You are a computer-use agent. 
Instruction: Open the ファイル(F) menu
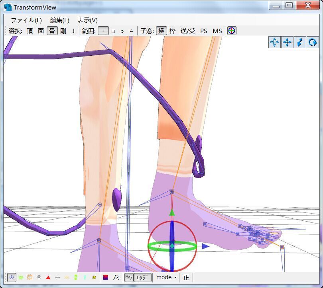(x=26, y=20)
